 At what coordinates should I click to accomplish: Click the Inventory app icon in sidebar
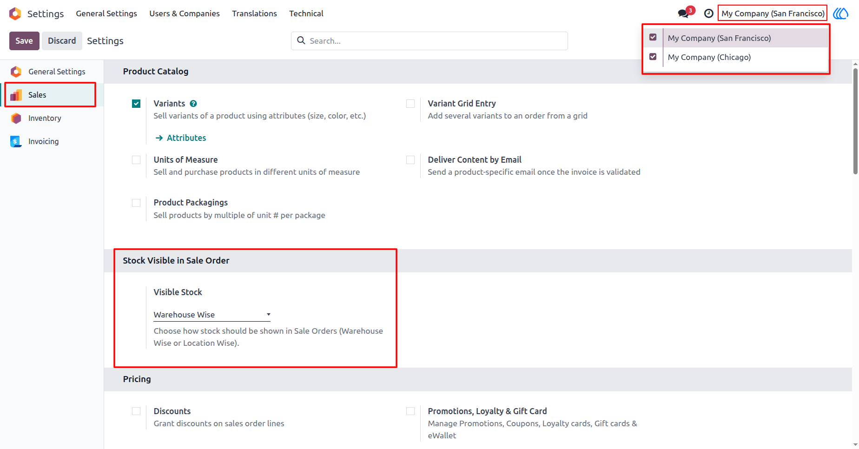(16, 118)
